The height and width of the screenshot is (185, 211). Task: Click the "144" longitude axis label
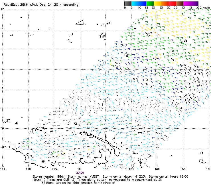point(2,169)
